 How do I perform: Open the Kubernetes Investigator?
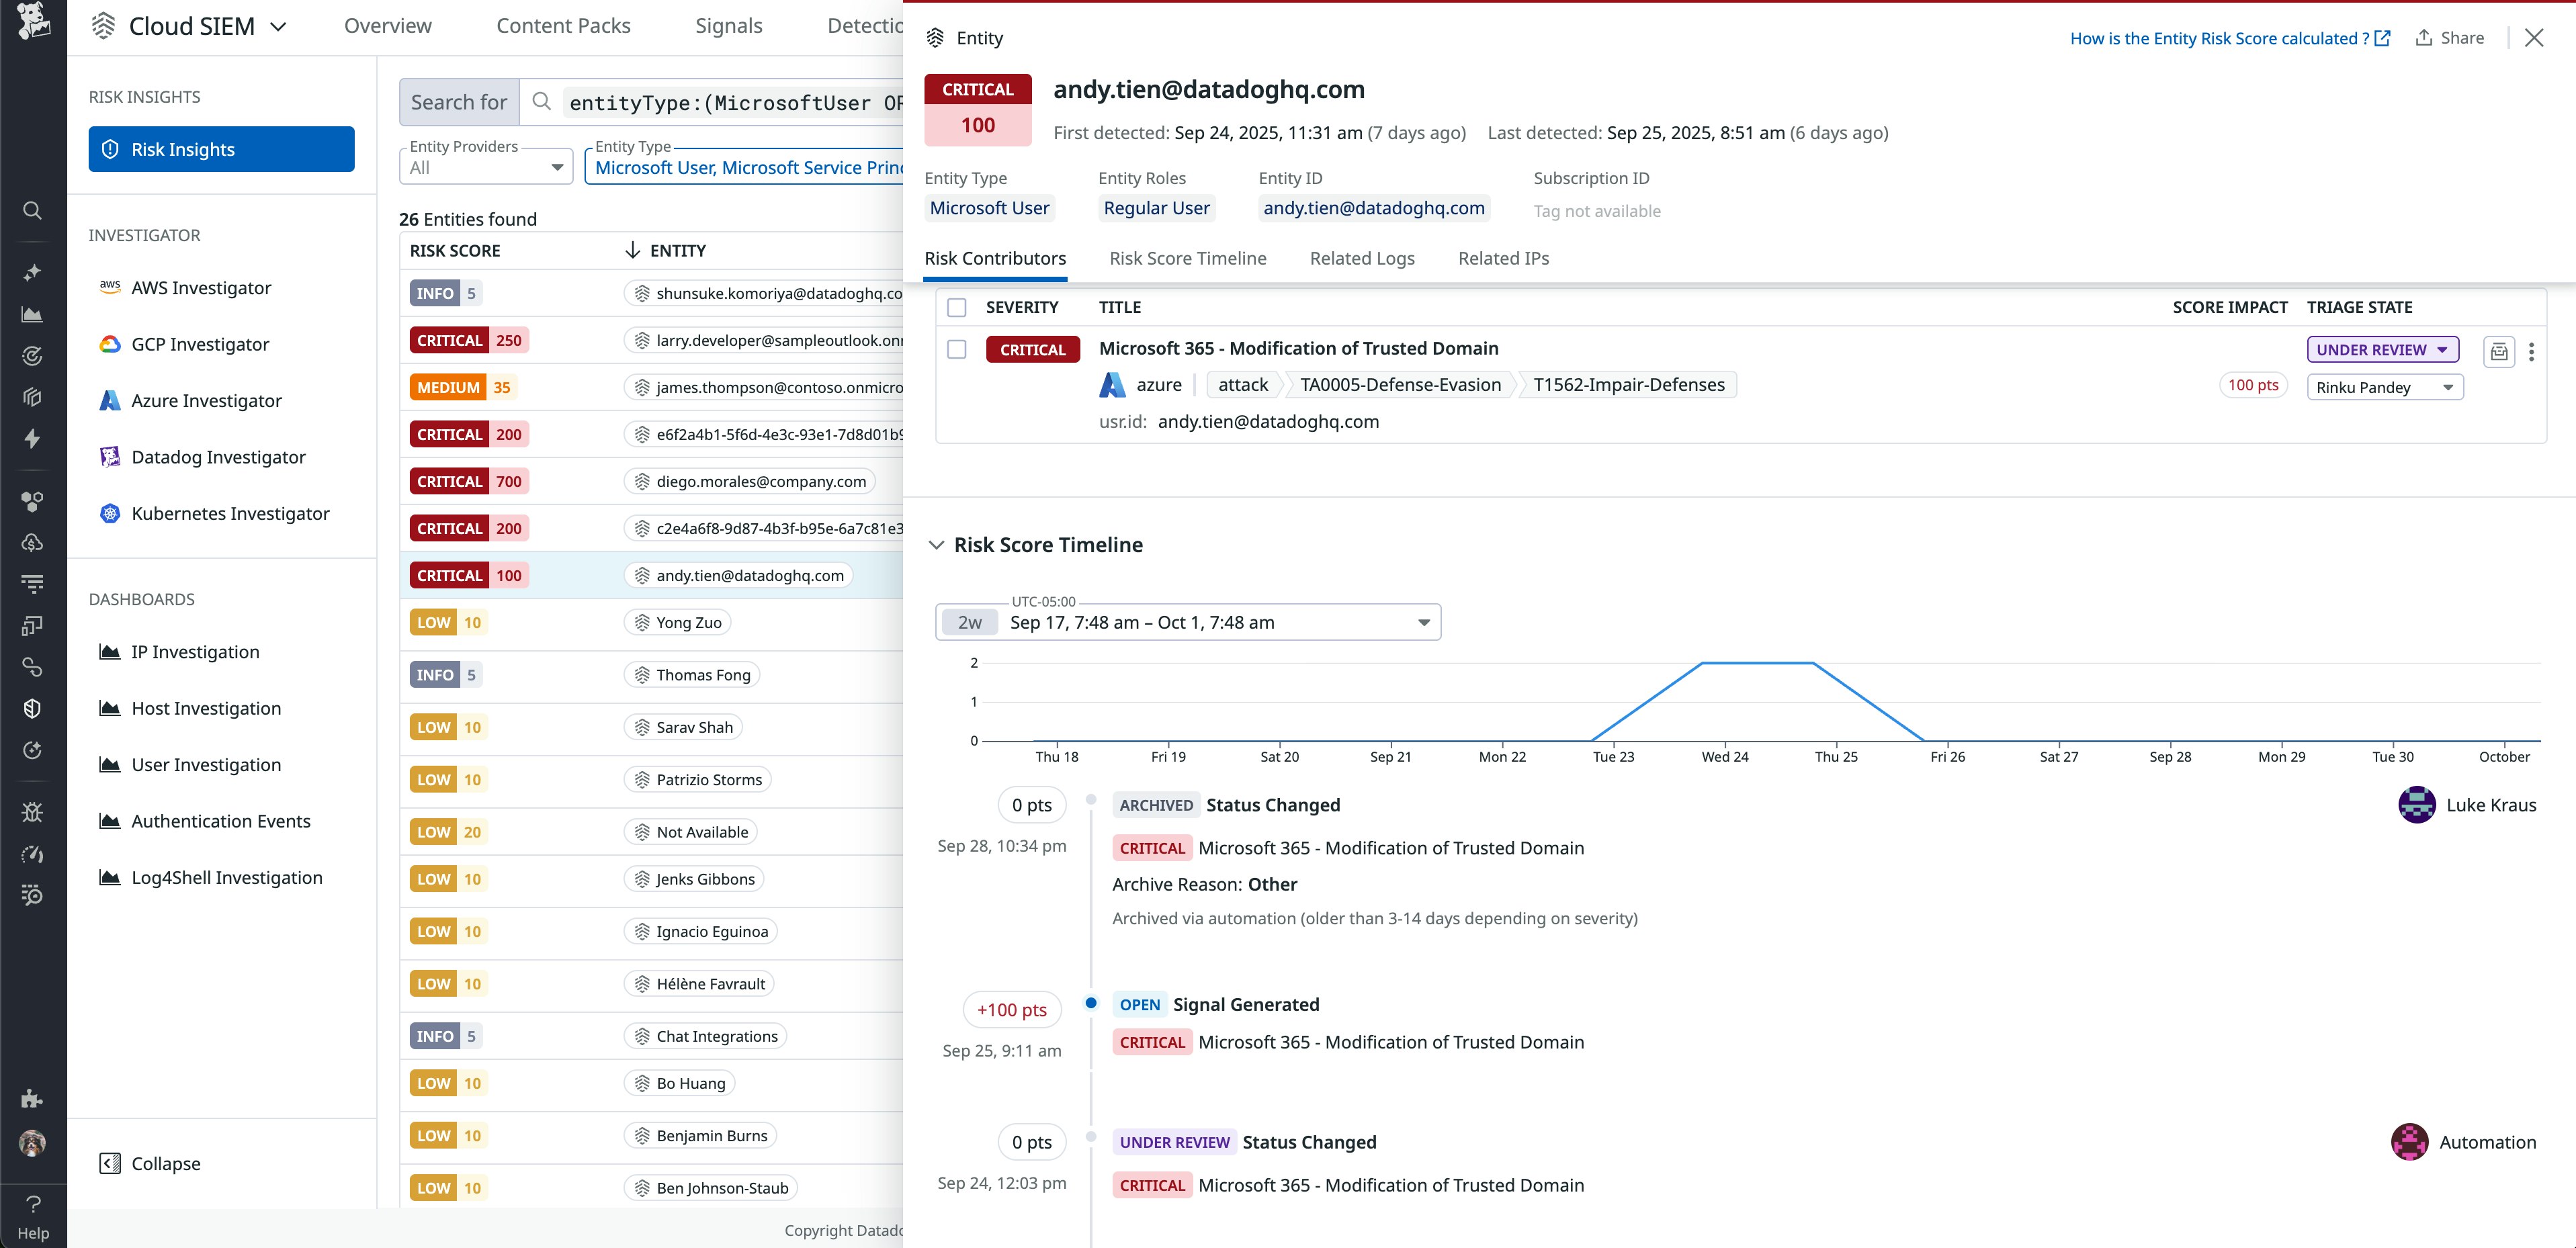230,514
